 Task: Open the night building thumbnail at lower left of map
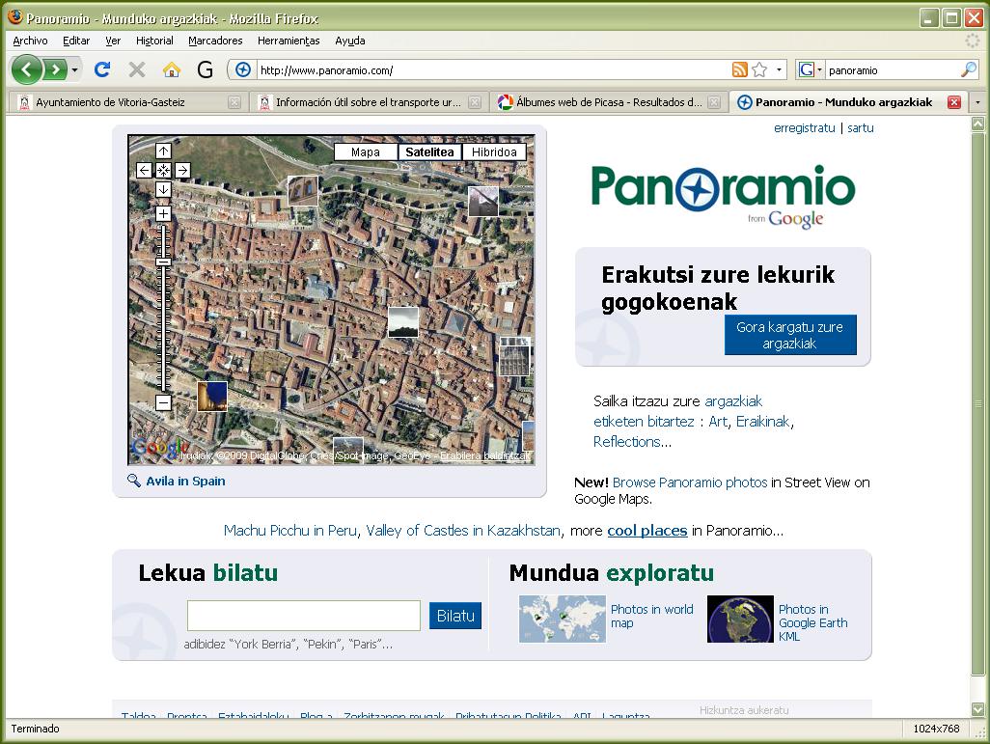(x=212, y=397)
